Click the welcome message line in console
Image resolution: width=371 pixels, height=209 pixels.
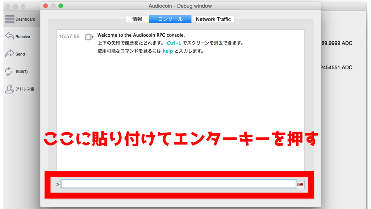point(141,35)
